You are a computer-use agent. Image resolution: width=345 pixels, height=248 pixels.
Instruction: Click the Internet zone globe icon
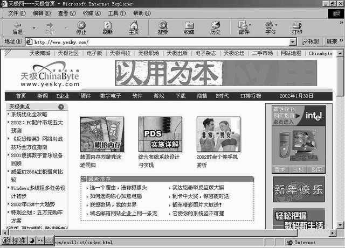(289, 243)
